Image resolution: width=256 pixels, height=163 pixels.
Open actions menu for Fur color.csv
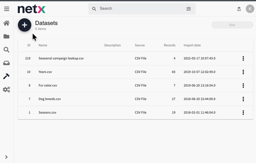(x=243, y=85)
